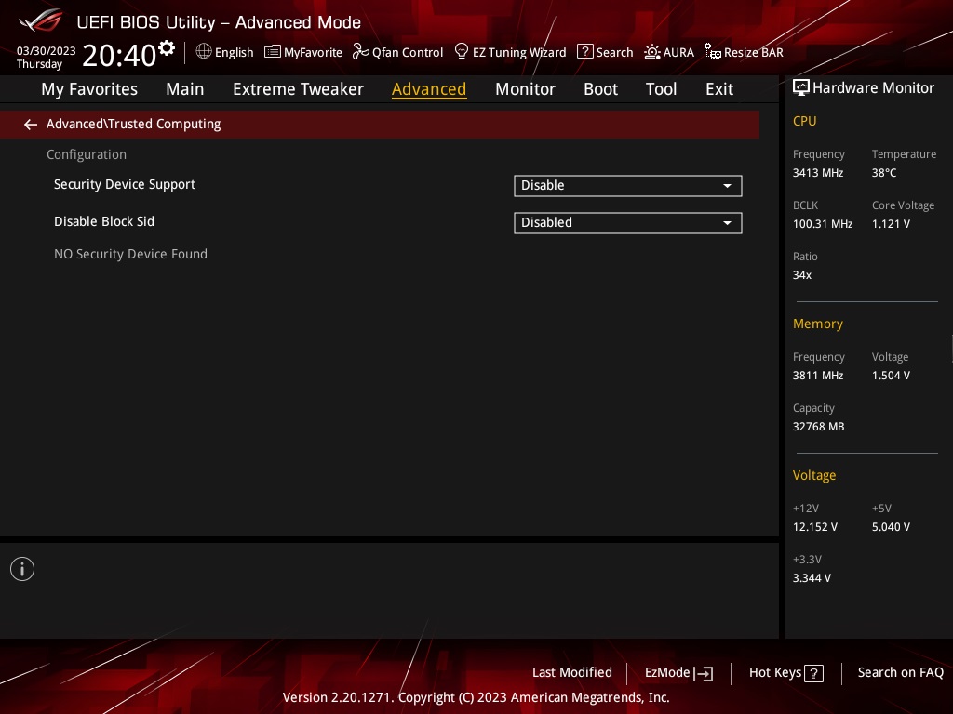Show the Hot Keys list
The image size is (953, 714).
click(786, 673)
